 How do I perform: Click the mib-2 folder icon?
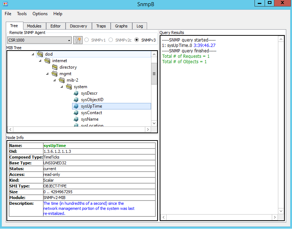[62, 80]
